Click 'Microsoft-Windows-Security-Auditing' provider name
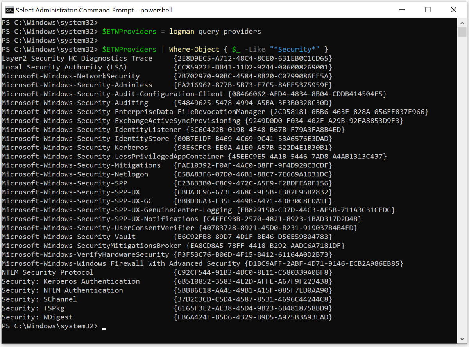This screenshot has width=469, height=347. 75,103
